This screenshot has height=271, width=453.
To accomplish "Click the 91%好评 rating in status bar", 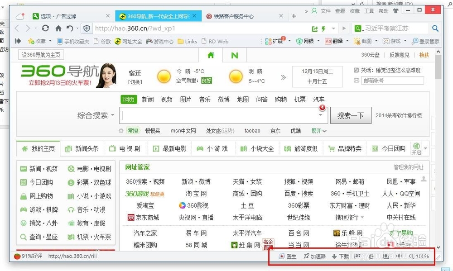I will [x=28, y=256].
